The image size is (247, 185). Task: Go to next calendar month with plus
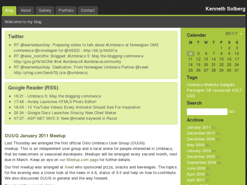241,34
